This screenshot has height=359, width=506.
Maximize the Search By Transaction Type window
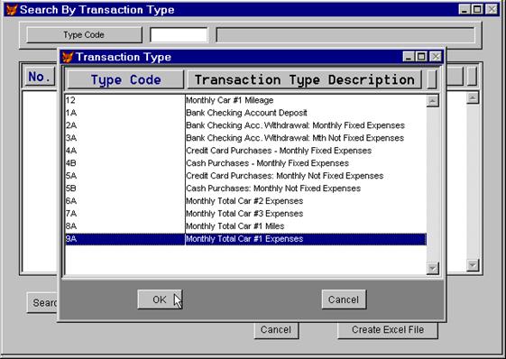477,9
